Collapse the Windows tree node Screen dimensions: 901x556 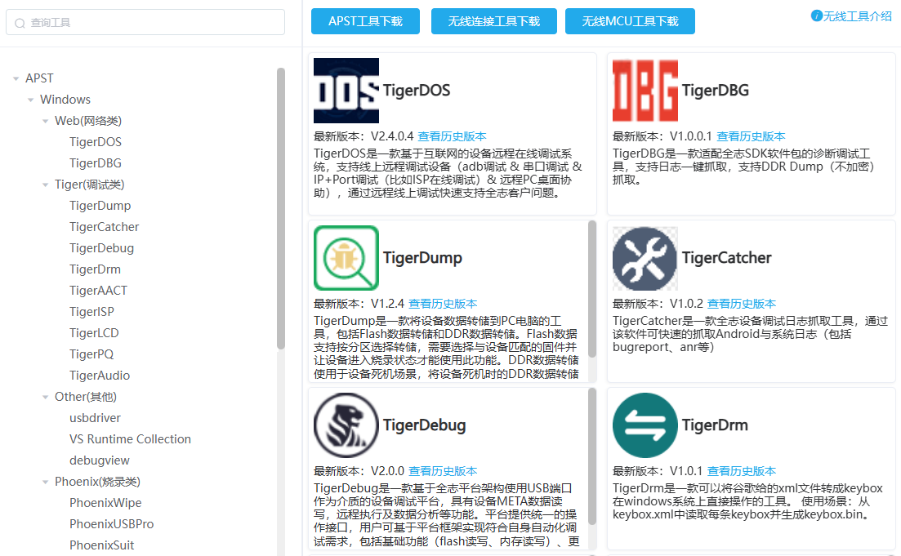(31, 100)
